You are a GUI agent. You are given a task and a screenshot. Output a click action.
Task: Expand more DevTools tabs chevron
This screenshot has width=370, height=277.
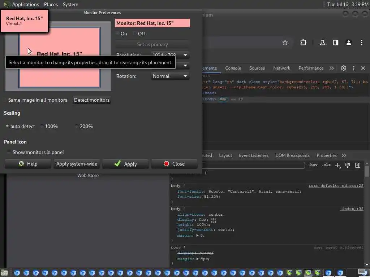[332, 68]
